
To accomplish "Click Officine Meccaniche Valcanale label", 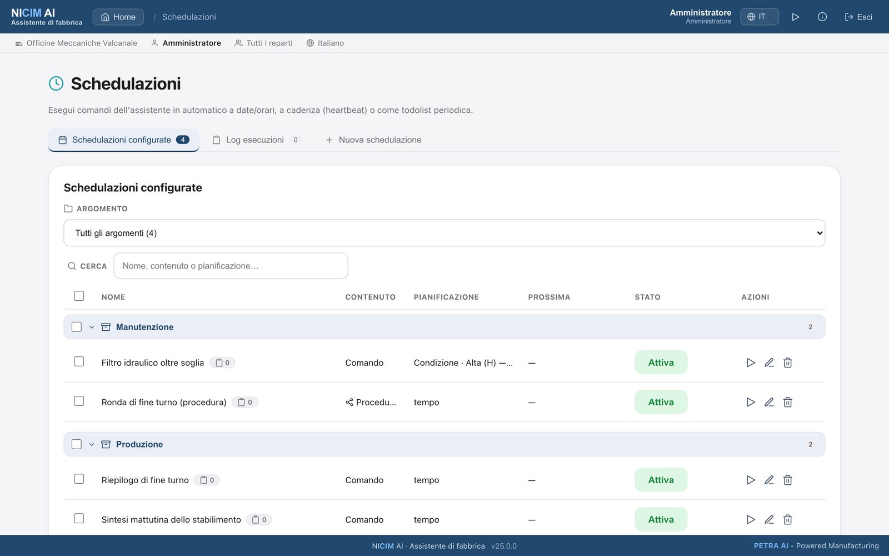I will coord(82,43).
